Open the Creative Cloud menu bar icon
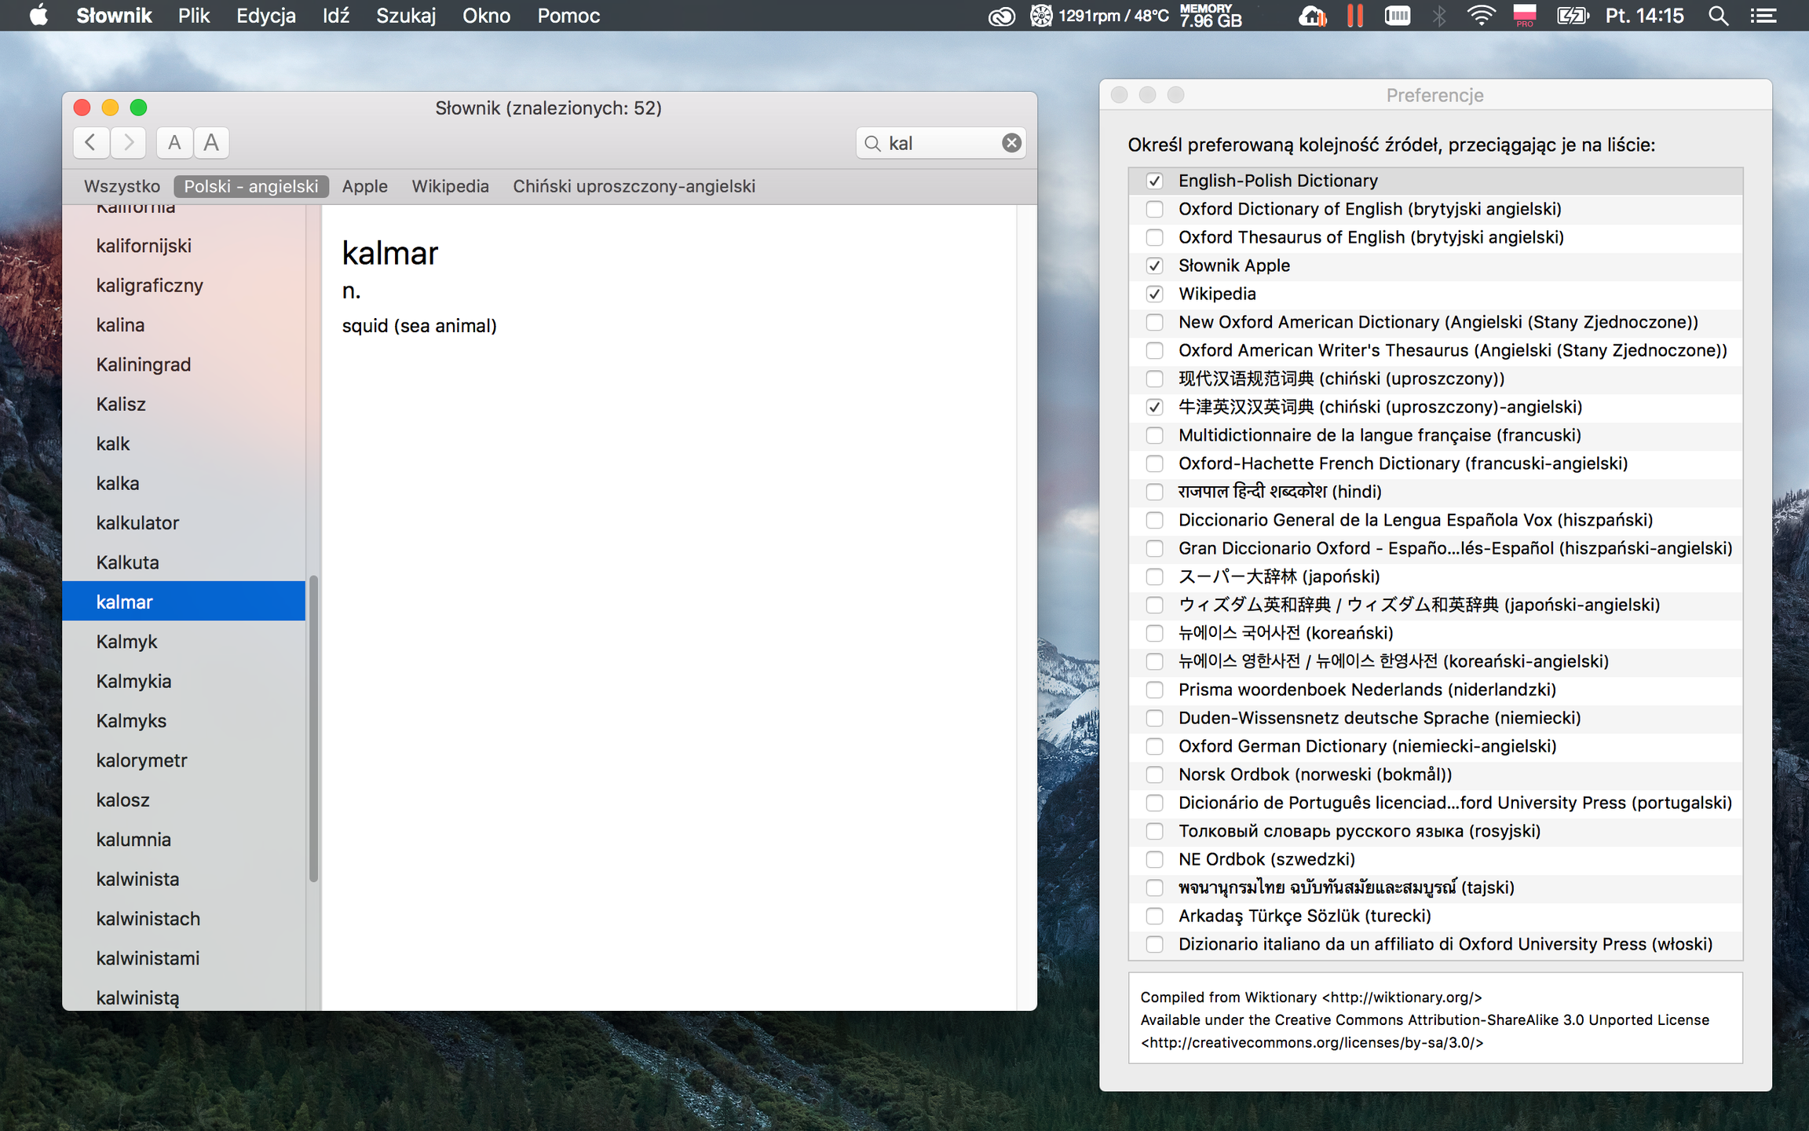The width and height of the screenshot is (1809, 1131). click(1001, 16)
